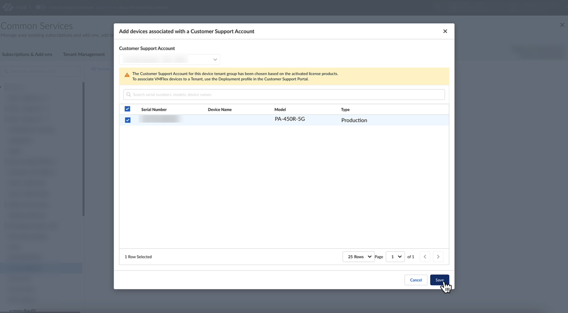This screenshot has width=568, height=313.
Task: Click the search icon in tenant search
Action: (x=6, y=71)
